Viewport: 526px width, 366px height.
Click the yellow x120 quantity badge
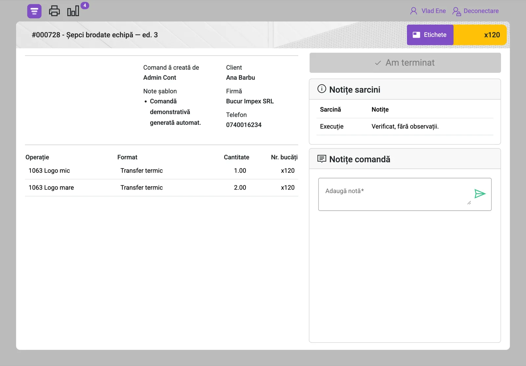[480, 35]
